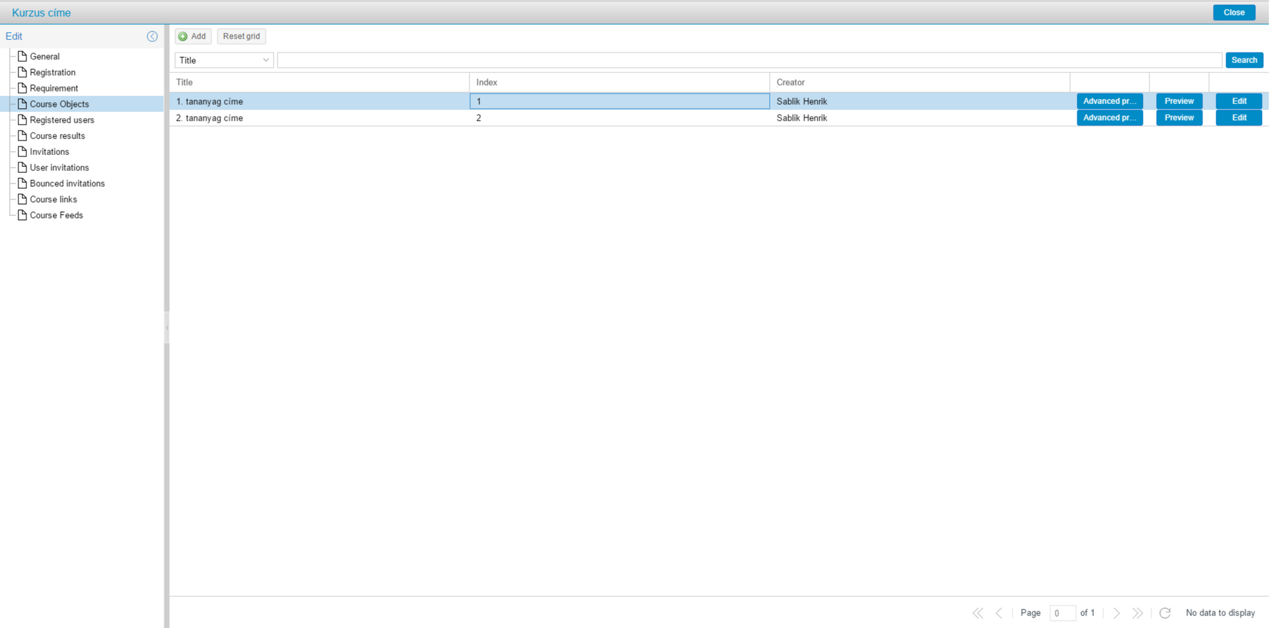Click the search text input field

[749, 60]
